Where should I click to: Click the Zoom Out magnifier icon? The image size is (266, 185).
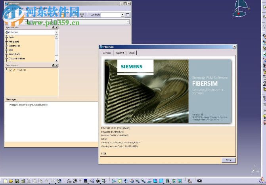144,181
